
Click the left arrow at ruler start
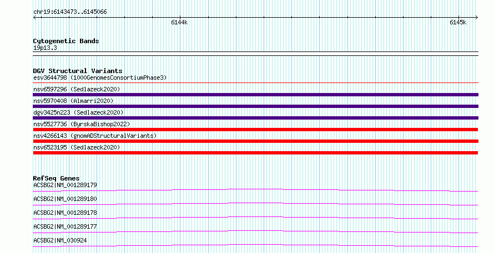(35, 18)
